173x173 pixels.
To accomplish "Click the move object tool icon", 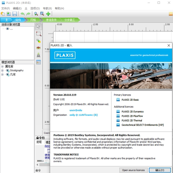I will pos(38,41).
